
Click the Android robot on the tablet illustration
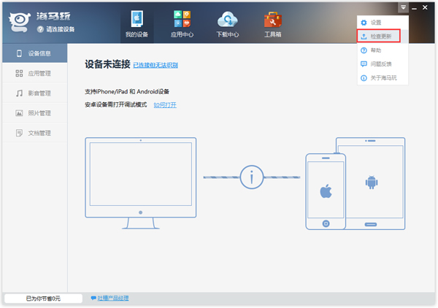[x=372, y=182]
